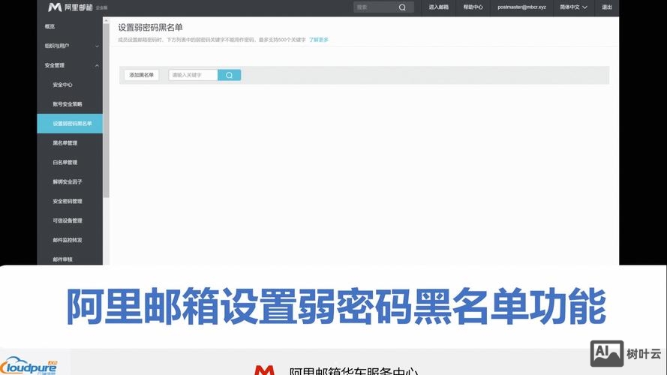
Task: Click the blue keyword search button
Action: point(230,75)
